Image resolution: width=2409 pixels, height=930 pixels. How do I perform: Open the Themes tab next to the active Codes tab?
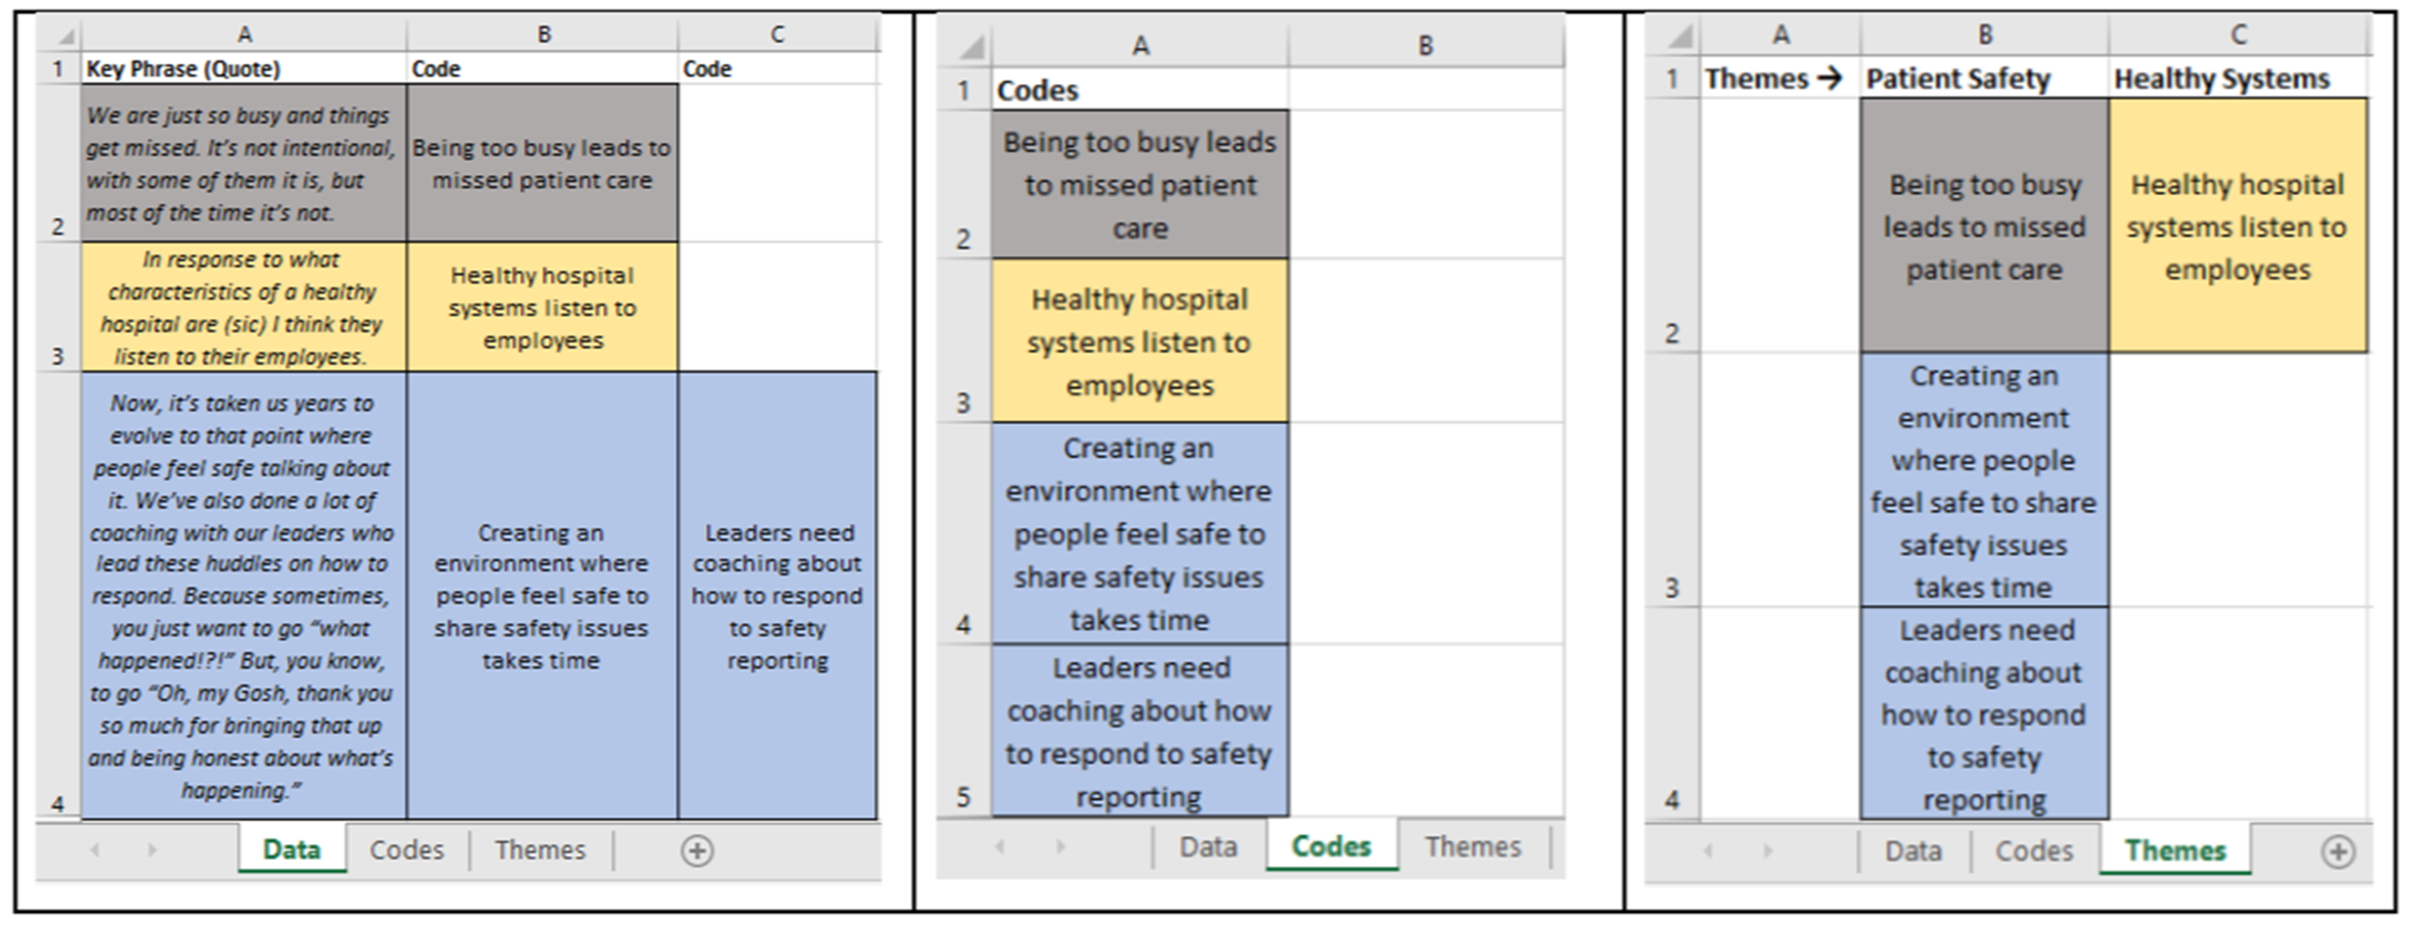click(x=1472, y=847)
